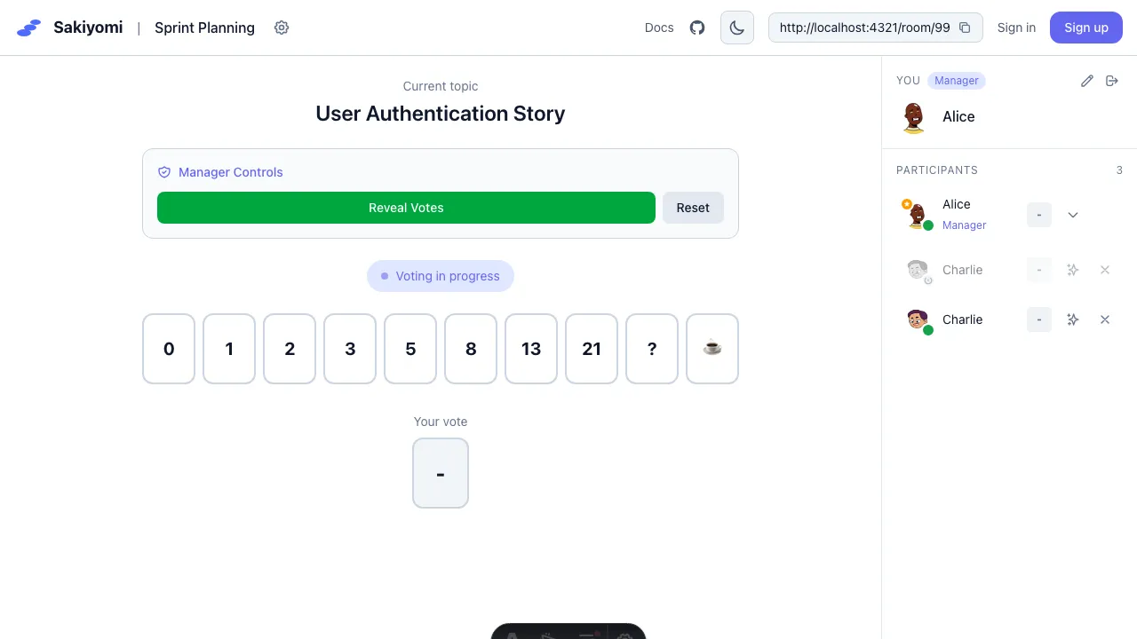The width and height of the screenshot is (1137, 639).
Task: Vote 8 on User Authentication Story
Action: [470, 349]
